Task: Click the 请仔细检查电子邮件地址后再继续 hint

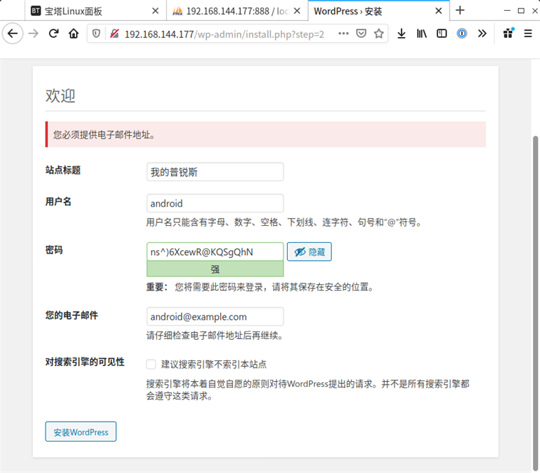Action: [215, 336]
